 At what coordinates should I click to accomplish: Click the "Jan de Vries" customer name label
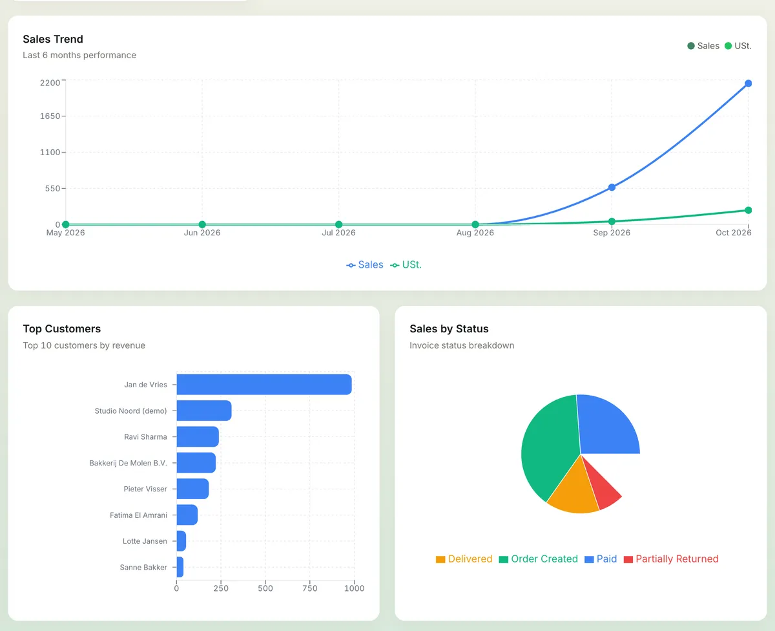pos(145,385)
